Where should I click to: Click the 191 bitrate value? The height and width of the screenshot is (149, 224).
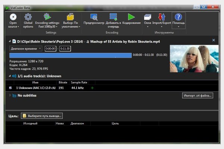[x=61, y=88]
